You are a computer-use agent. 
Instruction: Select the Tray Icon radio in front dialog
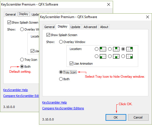61,72
